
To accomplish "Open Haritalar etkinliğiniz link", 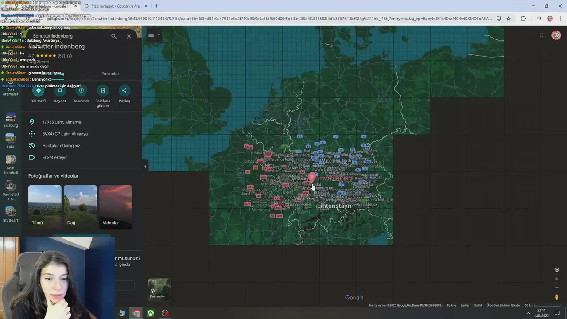I will tap(61, 145).
